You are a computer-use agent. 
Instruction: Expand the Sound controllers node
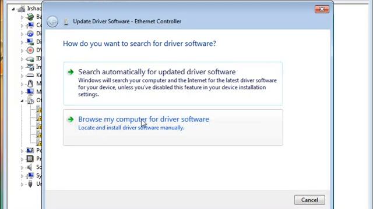click(x=22, y=168)
